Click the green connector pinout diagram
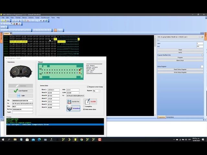This screenshot has height=155, width=207. click(60, 71)
